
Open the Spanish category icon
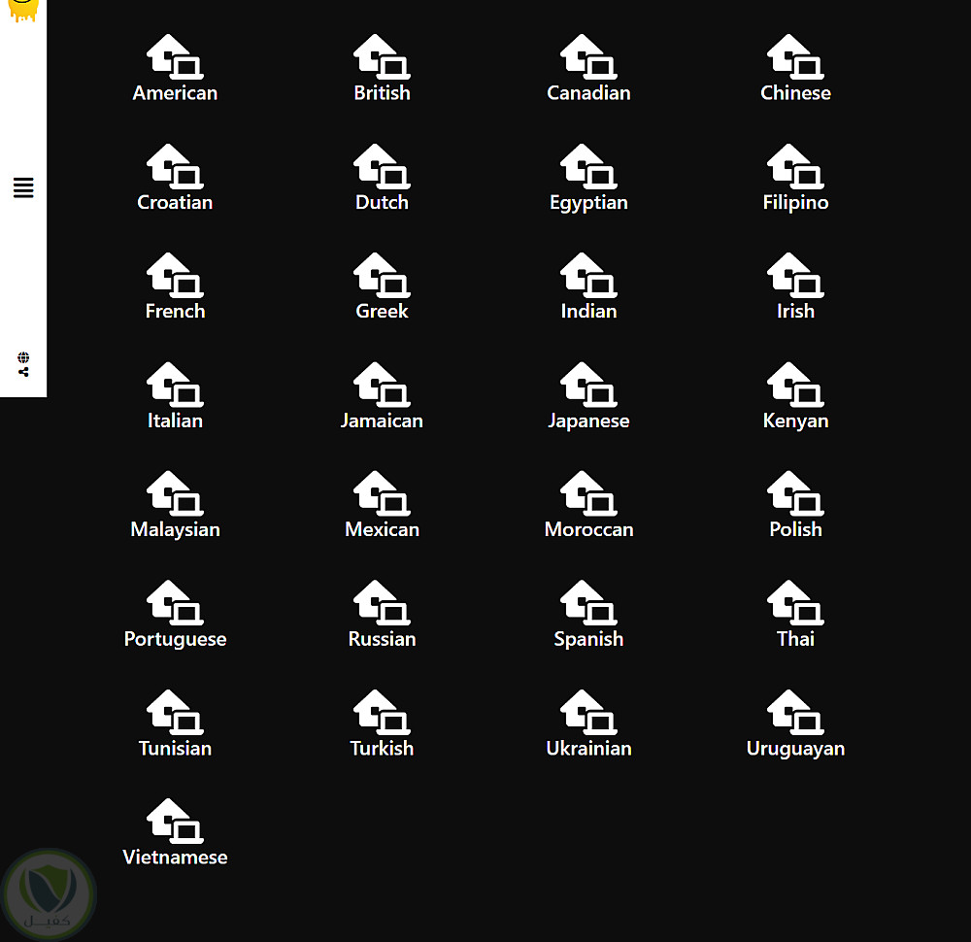(589, 603)
